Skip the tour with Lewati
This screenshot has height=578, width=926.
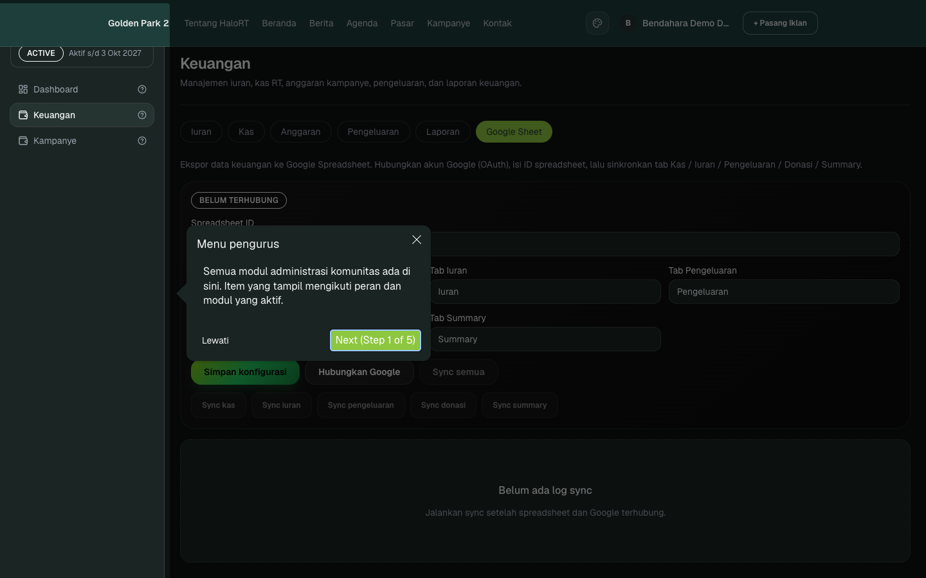(x=215, y=340)
